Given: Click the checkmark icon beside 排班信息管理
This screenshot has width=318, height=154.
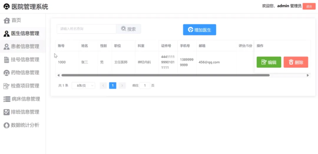Looking at the screenshot, I should (7, 112).
